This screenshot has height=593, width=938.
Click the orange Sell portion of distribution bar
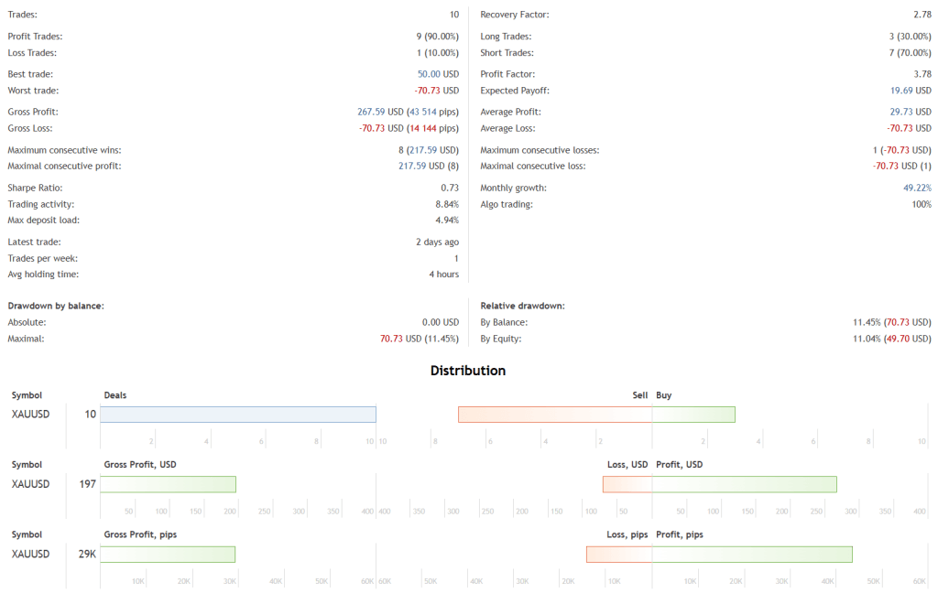pyautogui.click(x=555, y=415)
